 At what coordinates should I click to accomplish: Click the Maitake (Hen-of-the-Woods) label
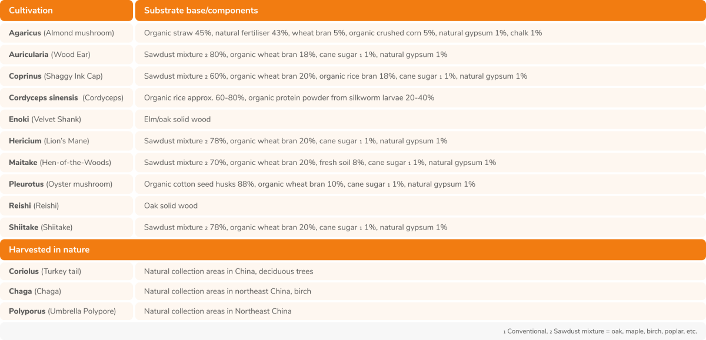[x=59, y=163]
